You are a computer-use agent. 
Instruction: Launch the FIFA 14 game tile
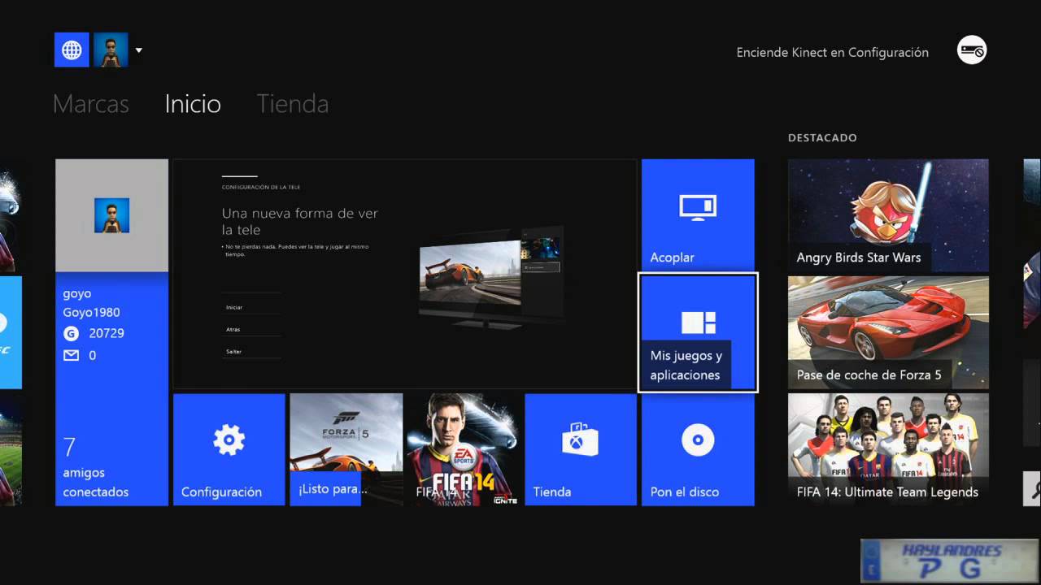point(463,449)
